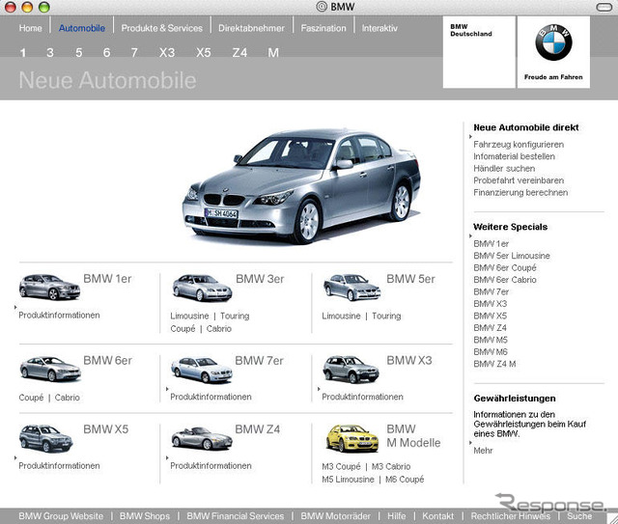Open Probefahrt vereinbaren link
This screenshot has width=618, height=524.
[519, 180]
